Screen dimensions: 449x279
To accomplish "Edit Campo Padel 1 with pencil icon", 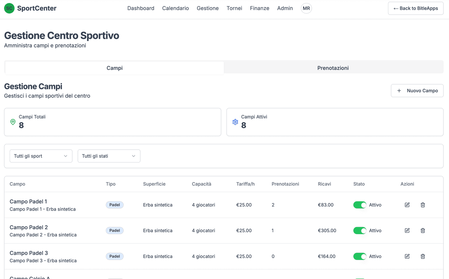I will [407, 205].
